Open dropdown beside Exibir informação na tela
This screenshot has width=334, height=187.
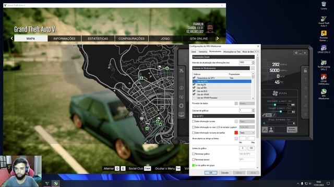point(247,121)
